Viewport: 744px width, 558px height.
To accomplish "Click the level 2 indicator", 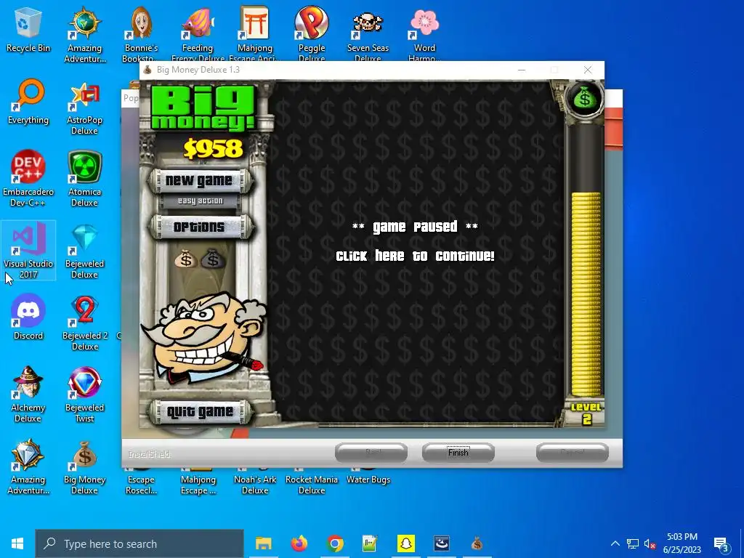I will point(586,413).
